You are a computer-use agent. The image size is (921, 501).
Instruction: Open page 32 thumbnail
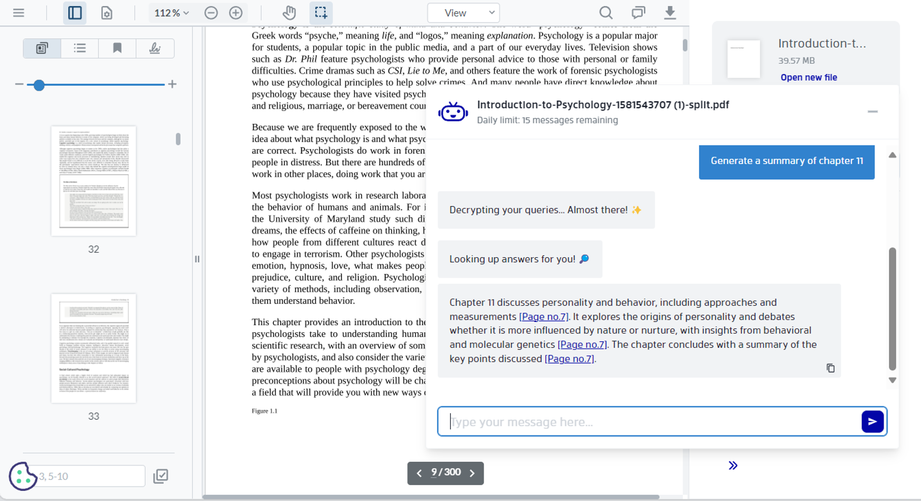click(x=94, y=181)
